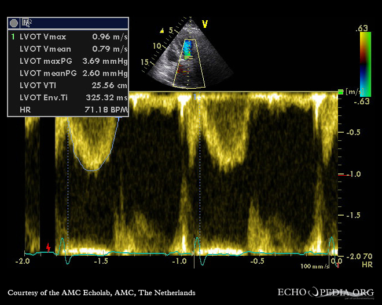
Task: Click the yellow V probe orientation marker
Action: click(204, 24)
